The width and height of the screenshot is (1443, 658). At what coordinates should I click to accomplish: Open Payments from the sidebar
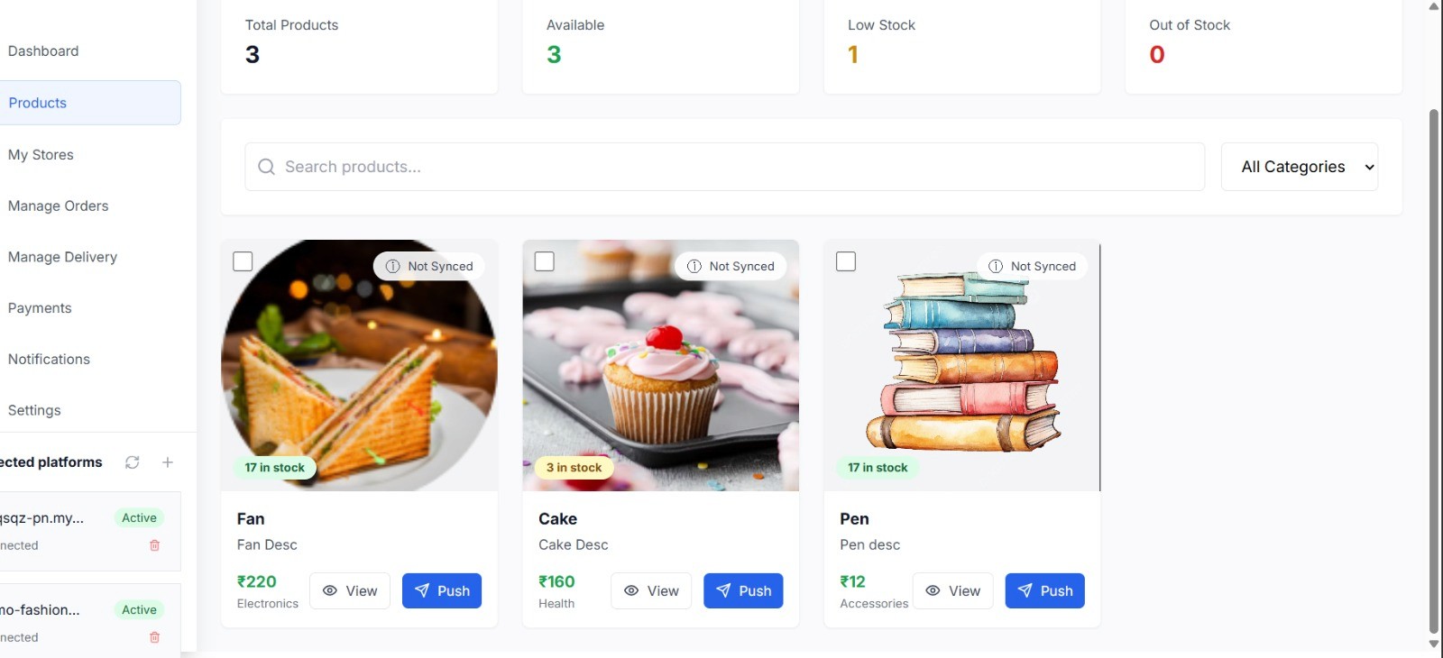40,308
